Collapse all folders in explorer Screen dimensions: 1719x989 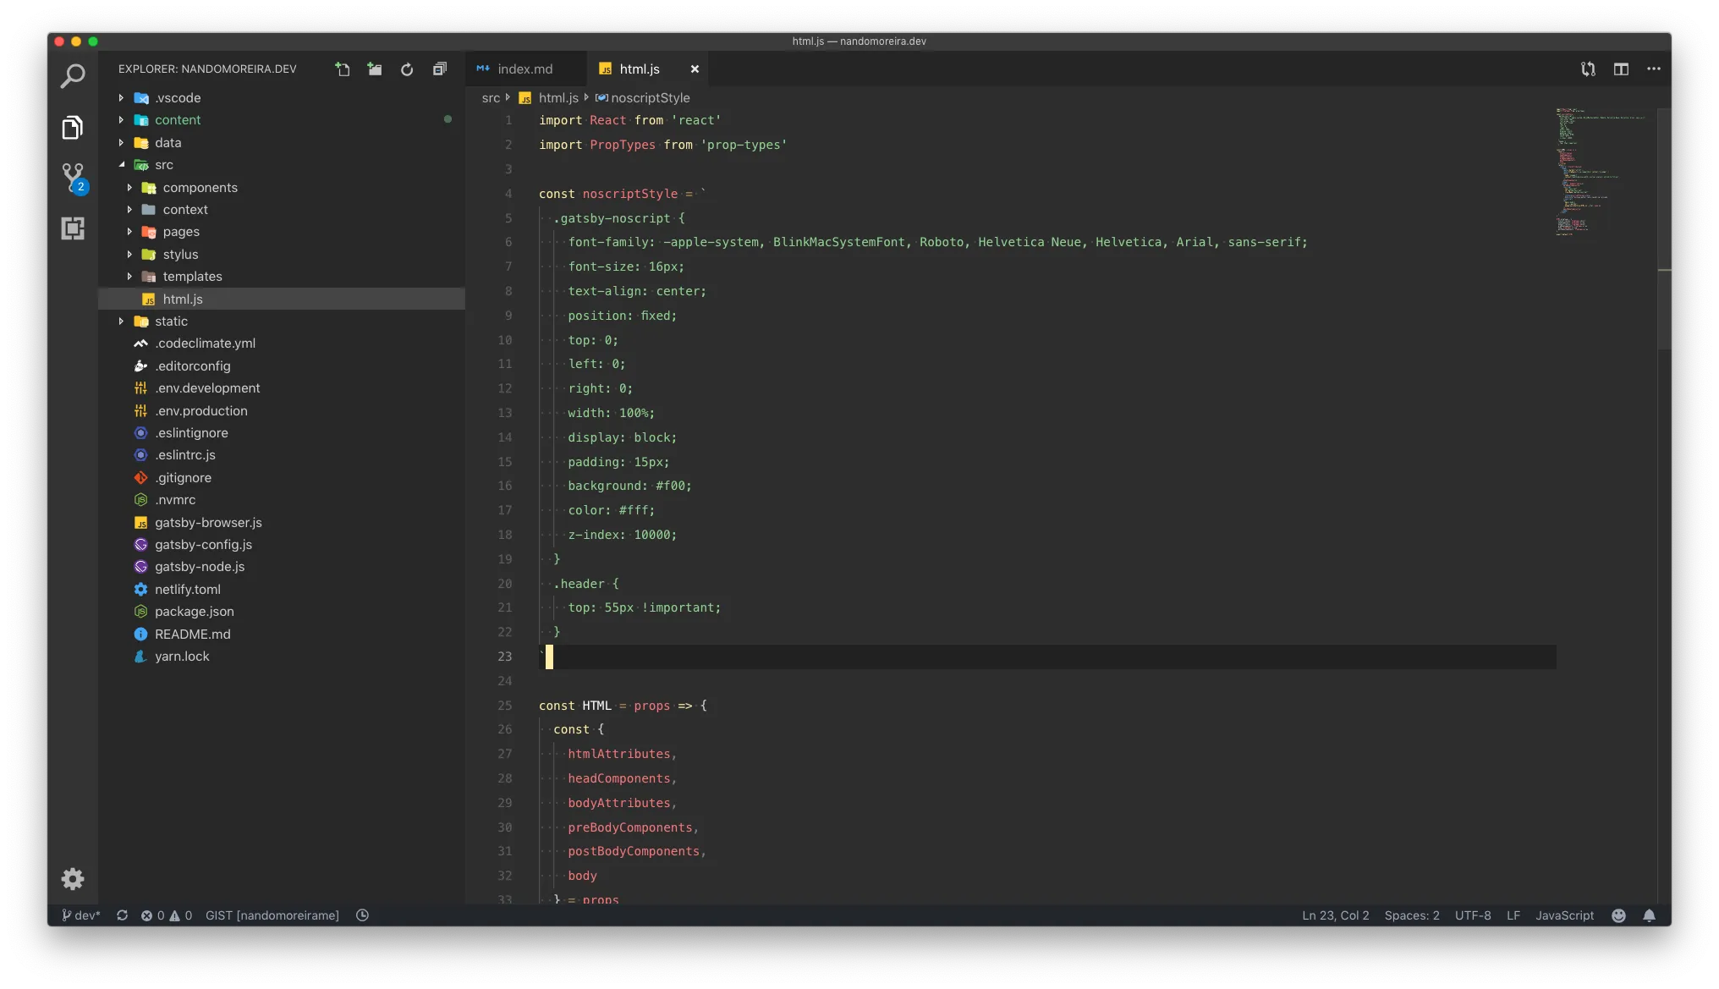(x=440, y=69)
